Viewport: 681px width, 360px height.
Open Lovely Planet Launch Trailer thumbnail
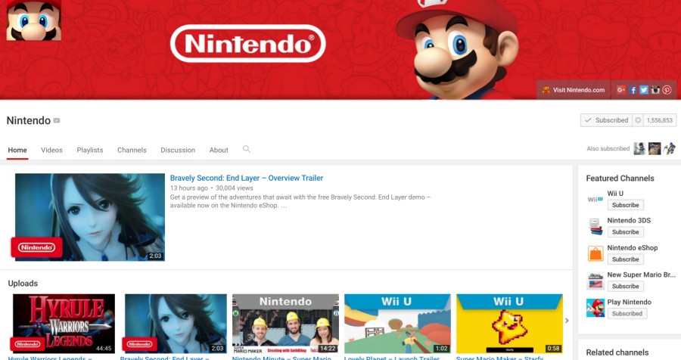pyautogui.click(x=397, y=324)
